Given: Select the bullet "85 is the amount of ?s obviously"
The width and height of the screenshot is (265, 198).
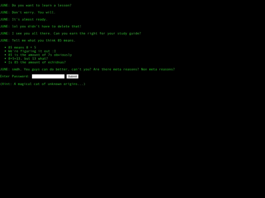Looking at the screenshot, I should 40,55.
